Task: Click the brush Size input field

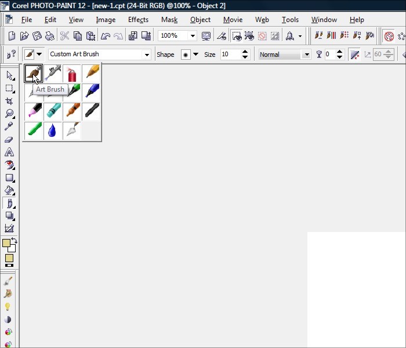Action: pos(229,55)
